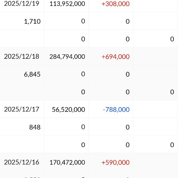Select the 6,845 cell

tap(32, 74)
